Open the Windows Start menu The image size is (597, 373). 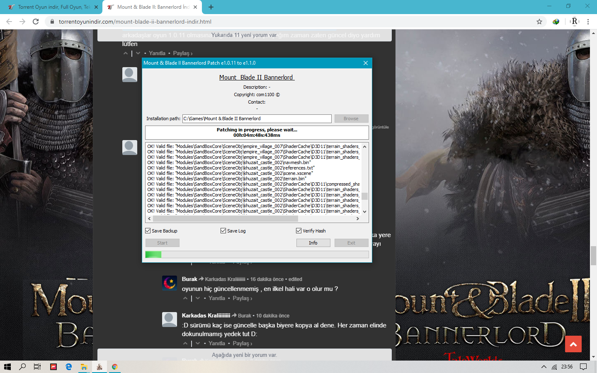click(7, 367)
